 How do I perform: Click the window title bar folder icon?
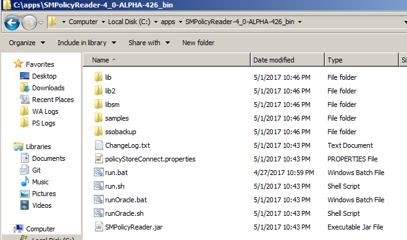pyautogui.click(x=7, y=5)
